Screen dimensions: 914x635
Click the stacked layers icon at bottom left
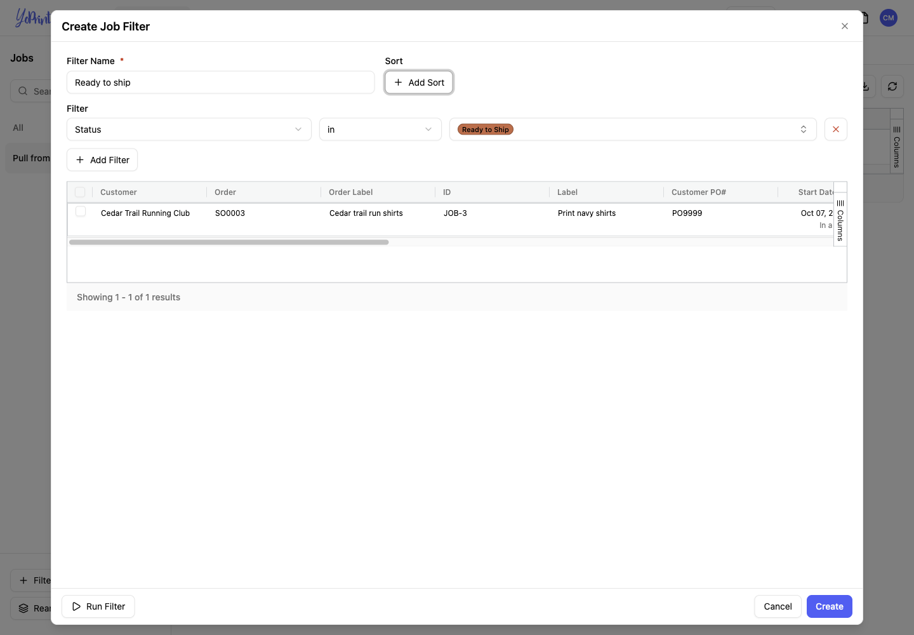(x=23, y=608)
